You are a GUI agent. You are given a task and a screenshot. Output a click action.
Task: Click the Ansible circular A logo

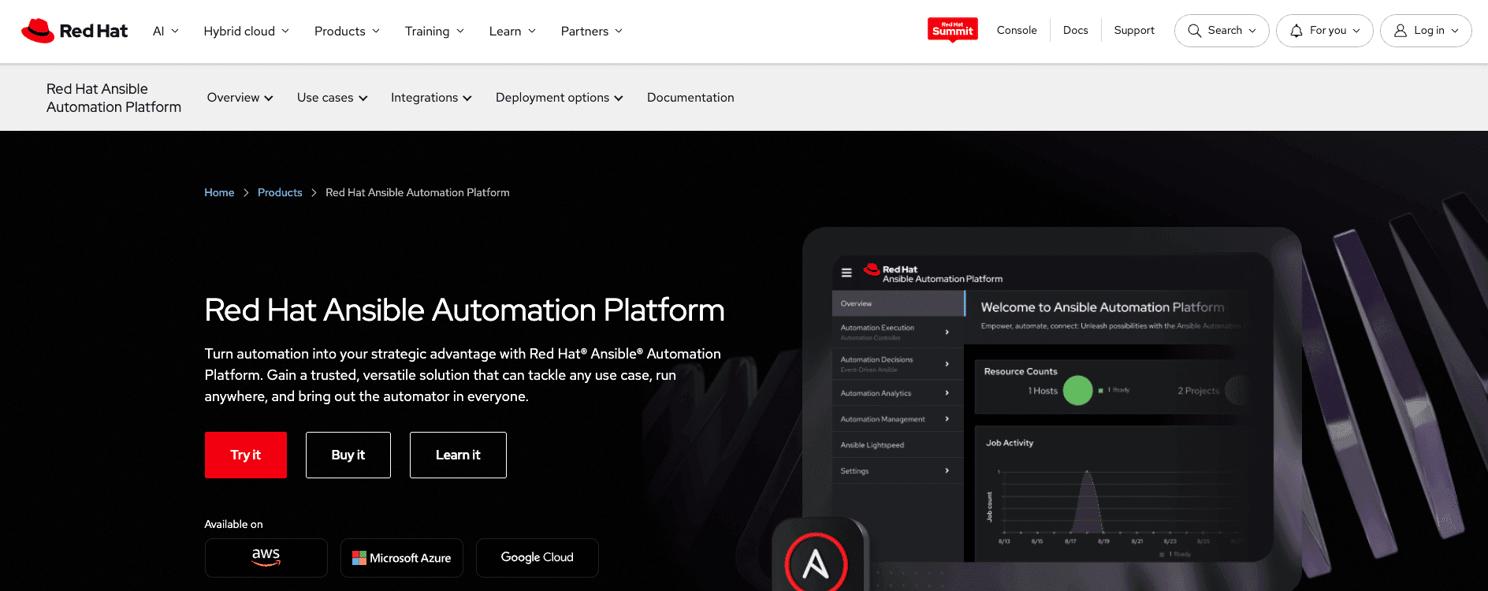(x=817, y=562)
